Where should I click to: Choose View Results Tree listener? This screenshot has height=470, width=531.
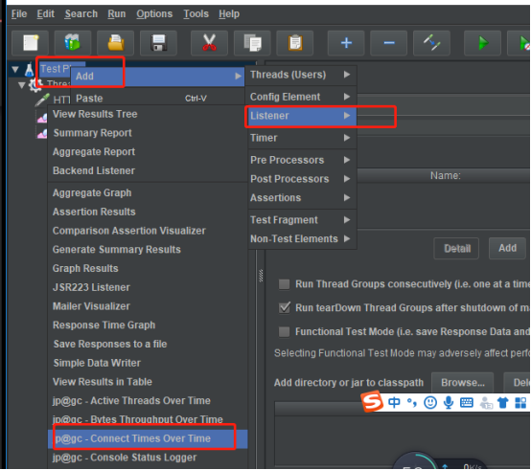tap(148, 114)
